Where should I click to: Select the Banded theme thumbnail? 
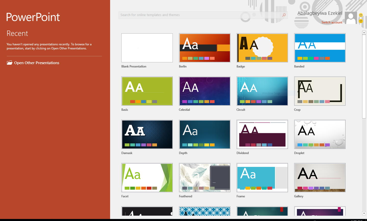point(320,48)
